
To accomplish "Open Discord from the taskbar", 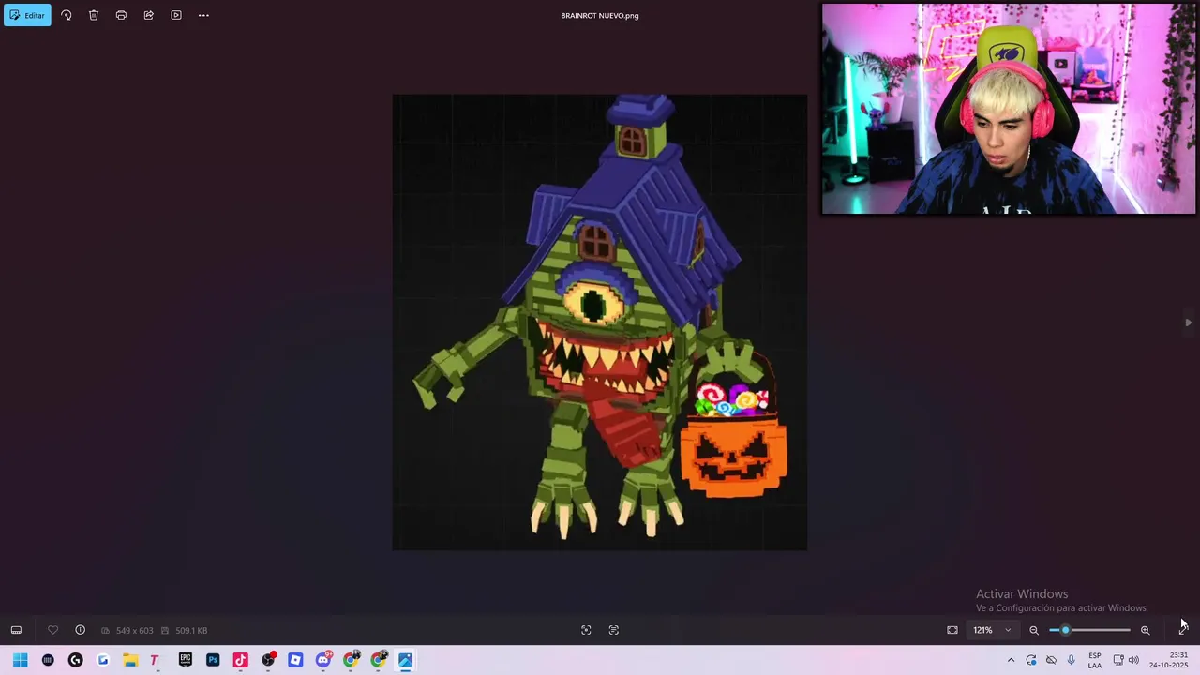I will [x=323, y=660].
